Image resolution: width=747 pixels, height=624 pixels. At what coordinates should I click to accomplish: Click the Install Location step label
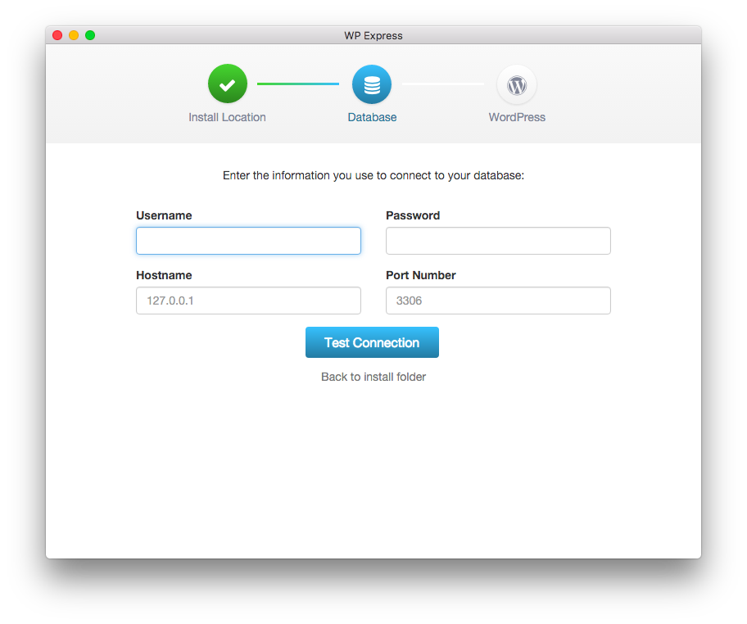click(x=227, y=117)
